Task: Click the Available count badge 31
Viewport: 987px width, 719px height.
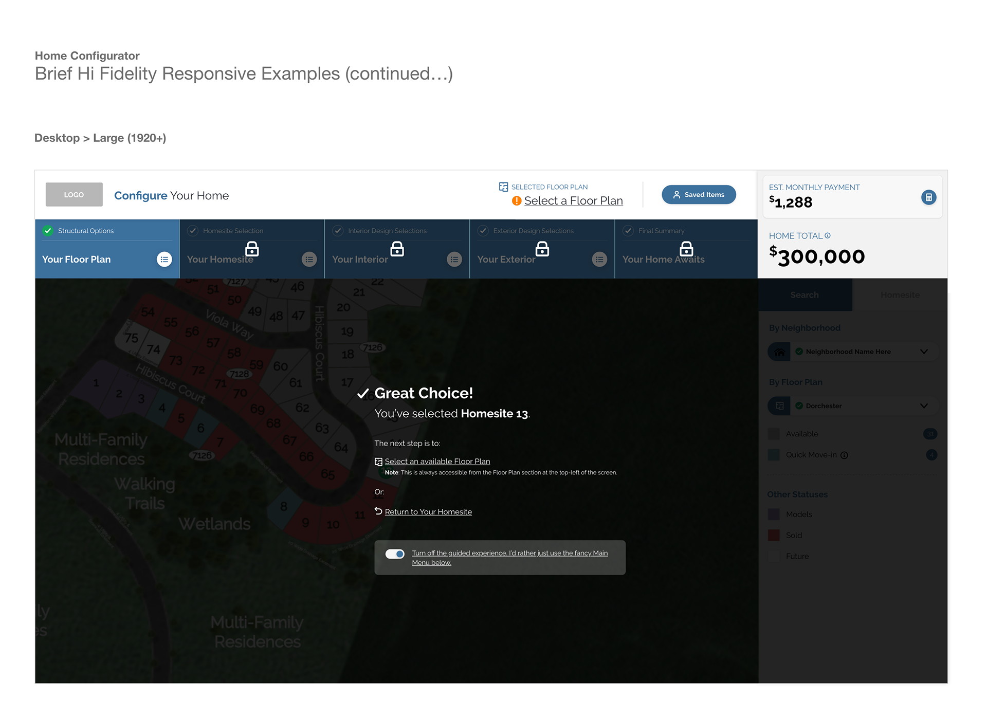Action: tap(930, 434)
